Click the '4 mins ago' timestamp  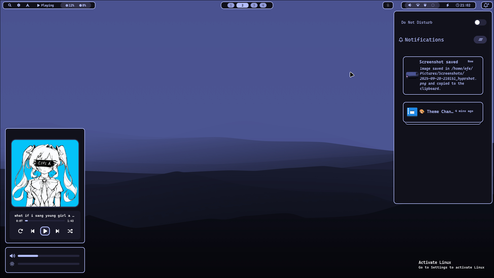(464, 111)
